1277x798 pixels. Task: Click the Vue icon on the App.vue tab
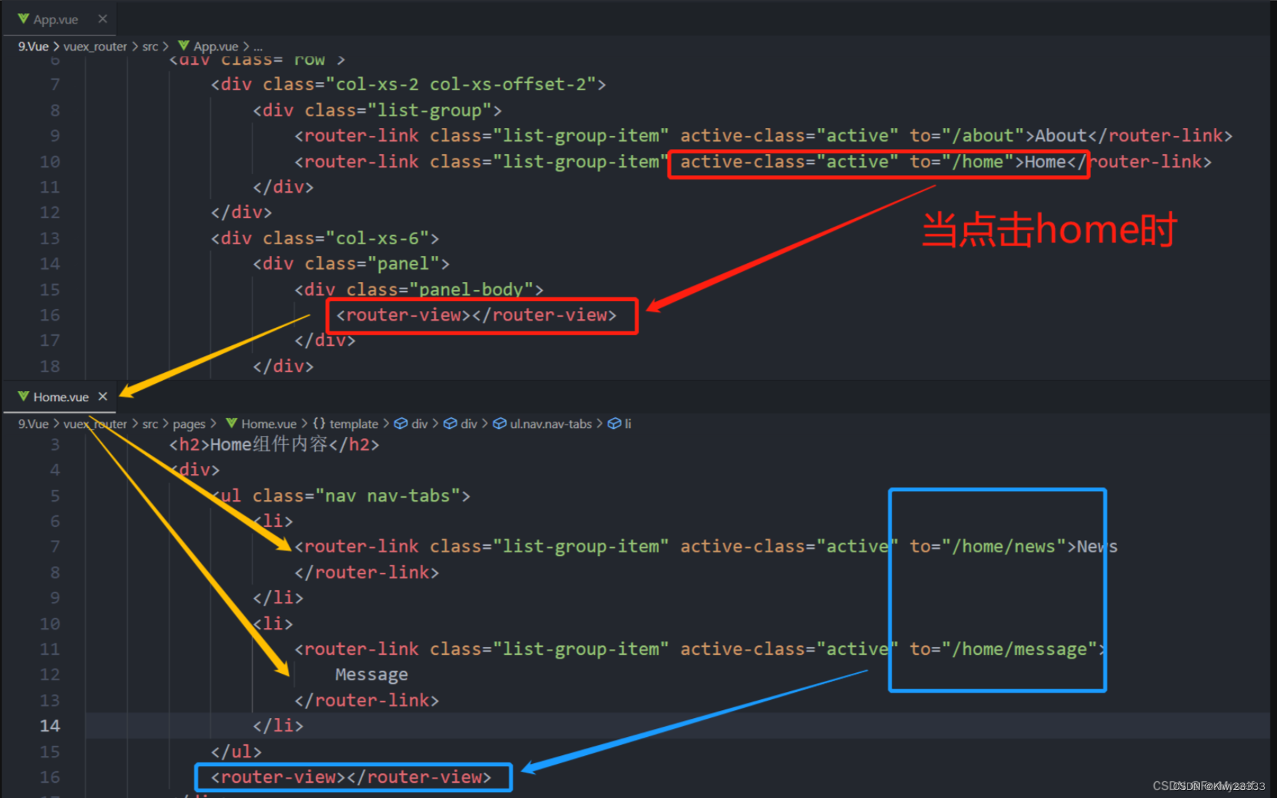pos(23,19)
